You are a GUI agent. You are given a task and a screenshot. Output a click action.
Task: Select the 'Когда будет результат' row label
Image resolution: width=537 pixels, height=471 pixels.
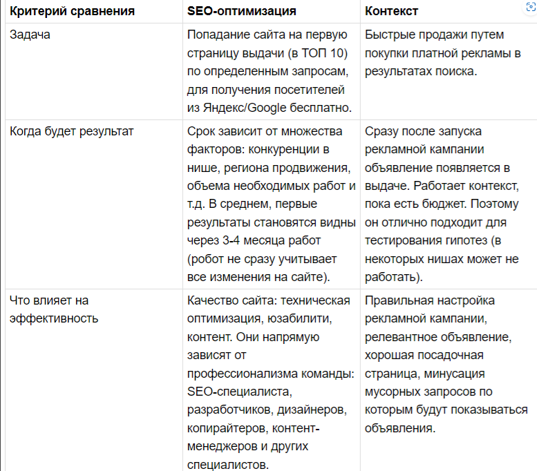pyautogui.click(x=72, y=131)
